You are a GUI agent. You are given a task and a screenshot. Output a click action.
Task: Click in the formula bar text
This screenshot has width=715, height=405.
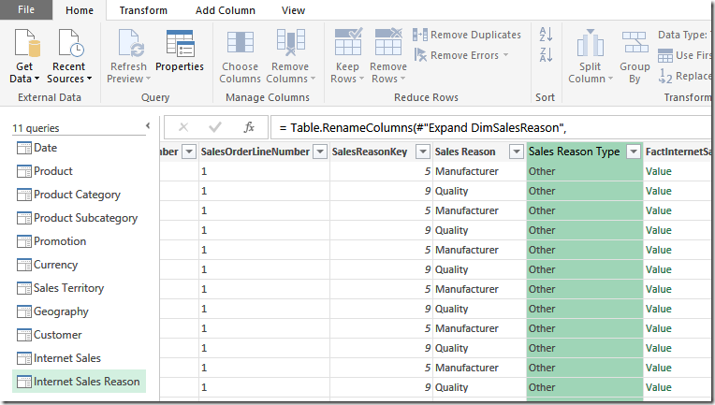click(x=423, y=127)
